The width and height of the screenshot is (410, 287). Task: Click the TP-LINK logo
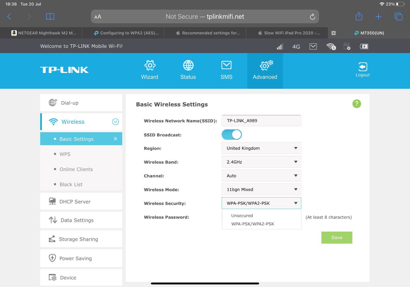point(64,70)
